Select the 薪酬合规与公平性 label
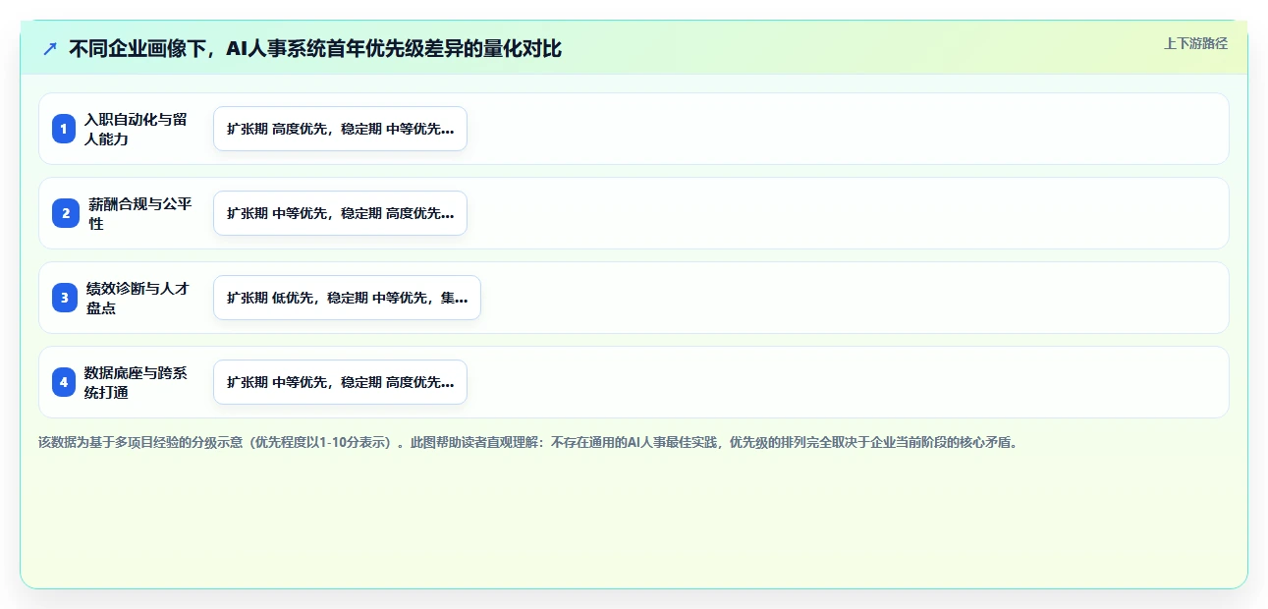Screen dimensions: 1268x609 (140, 213)
